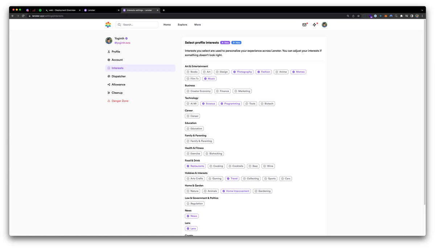Open Account settings in sidebar

tap(140, 60)
